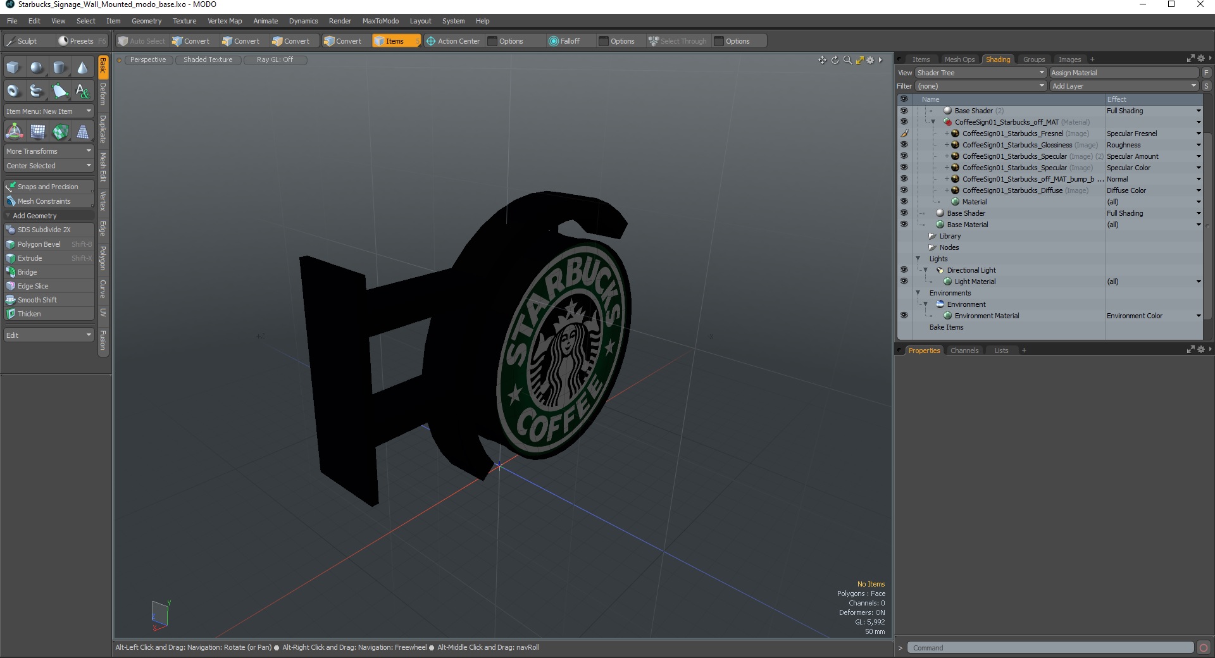Activate the Taper tool icon
Screen dimensions: 1215x658
point(82,132)
